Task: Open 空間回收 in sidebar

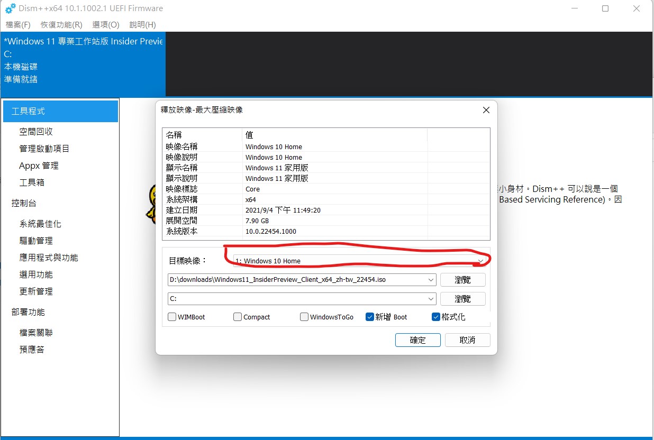Action: [36, 132]
